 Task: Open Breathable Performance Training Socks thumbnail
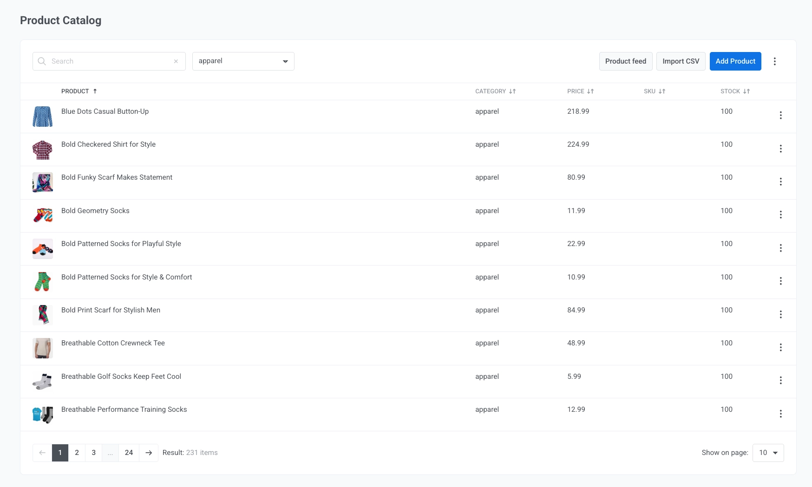(43, 415)
